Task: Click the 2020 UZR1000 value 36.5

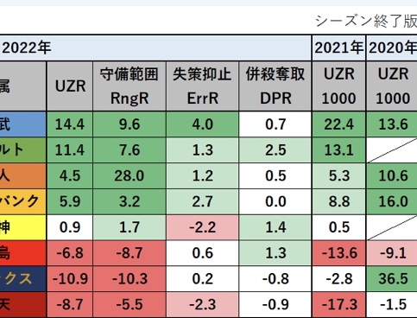Action: pyautogui.click(x=392, y=278)
